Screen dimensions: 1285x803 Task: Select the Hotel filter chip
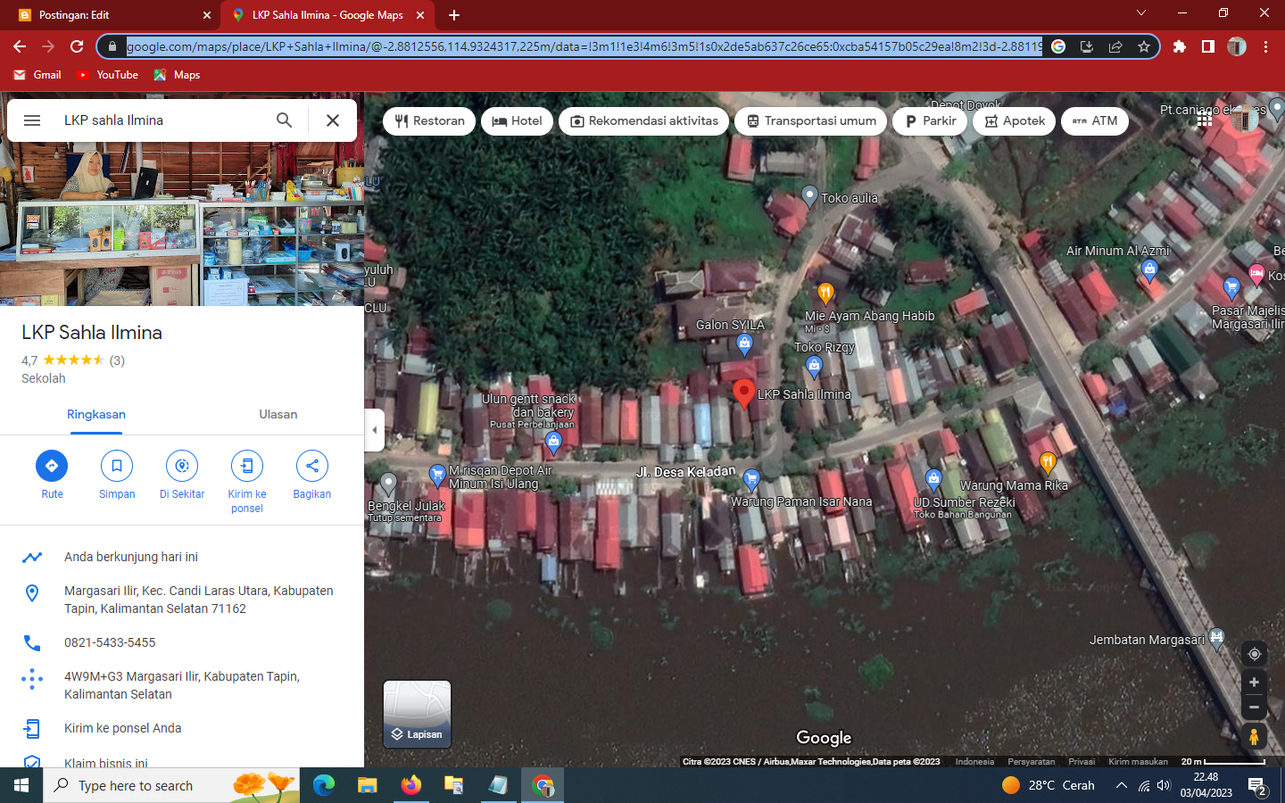pyautogui.click(x=517, y=121)
